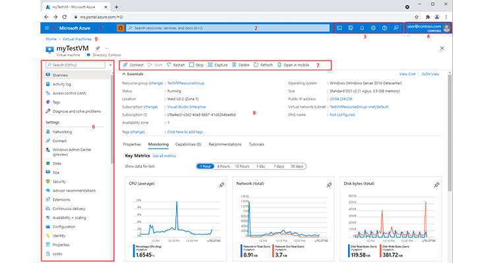Click Capture in the command bar
493x263 pixels.
pyautogui.click(x=217, y=65)
